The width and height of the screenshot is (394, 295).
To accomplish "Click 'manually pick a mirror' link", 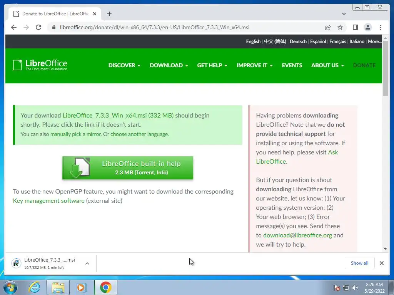I will pyautogui.click(x=75, y=134).
